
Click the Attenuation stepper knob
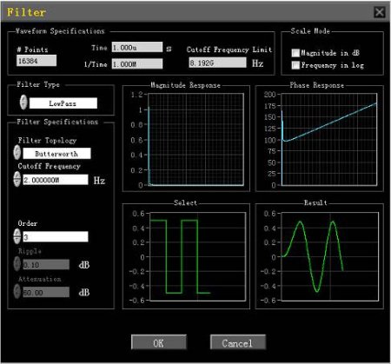point(17,291)
